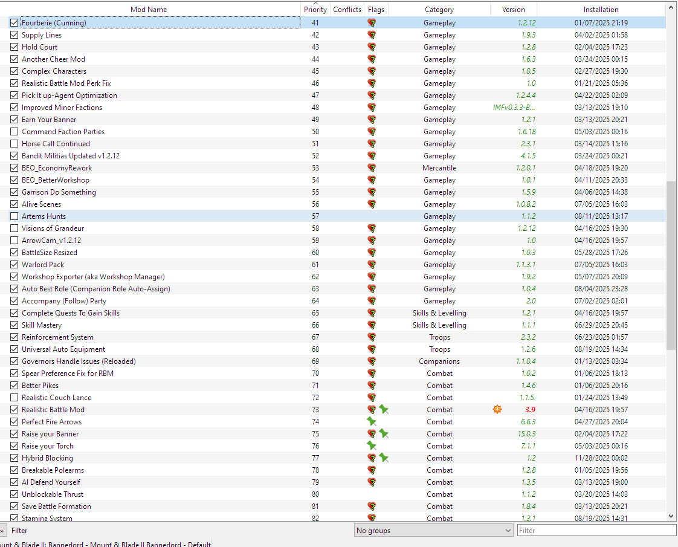Viewport: 678px width, 547px height.
Task: Click installation date 11/28/2022 00:02
Action: 601,458
